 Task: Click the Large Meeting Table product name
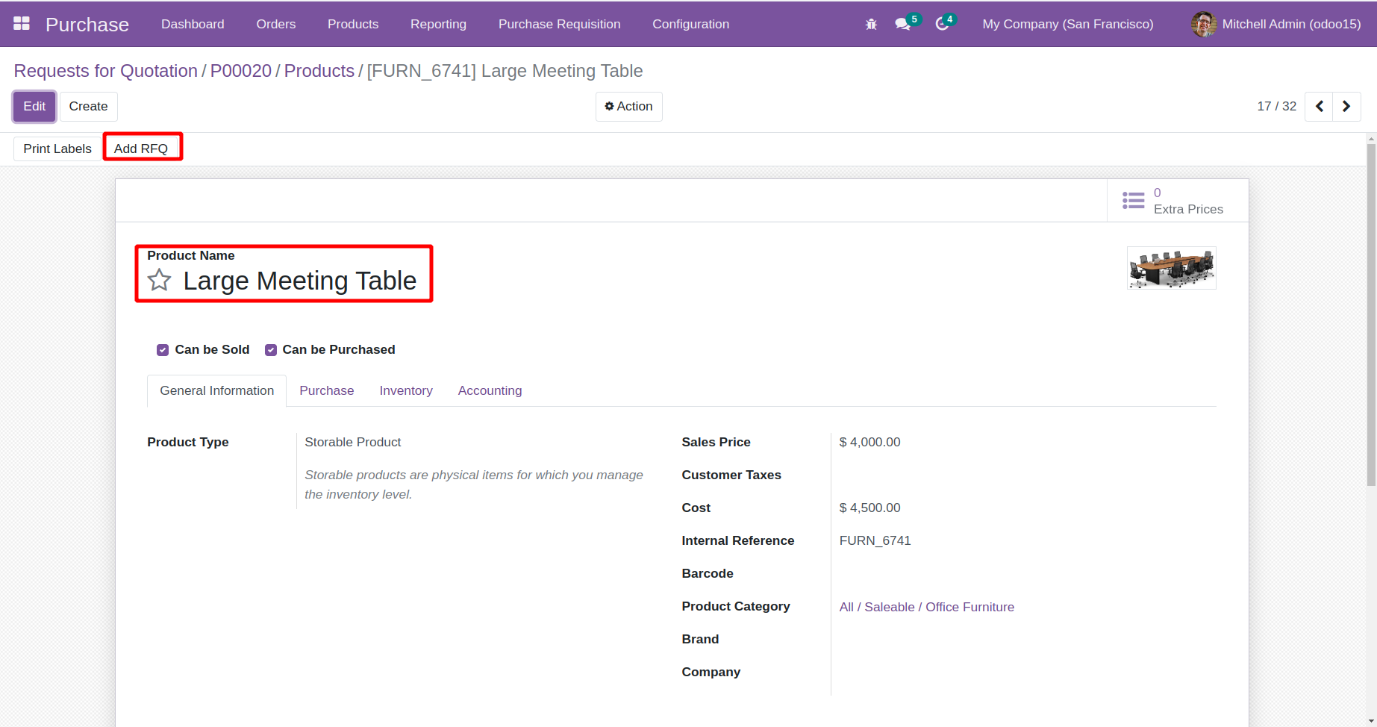pyautogui.click(x=300, y=281)
